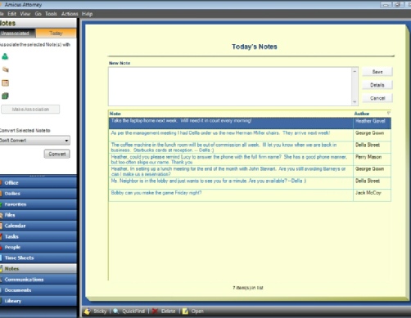The image size is (411, 318).
Task: Open the Communications module
Action: point(38,280)
